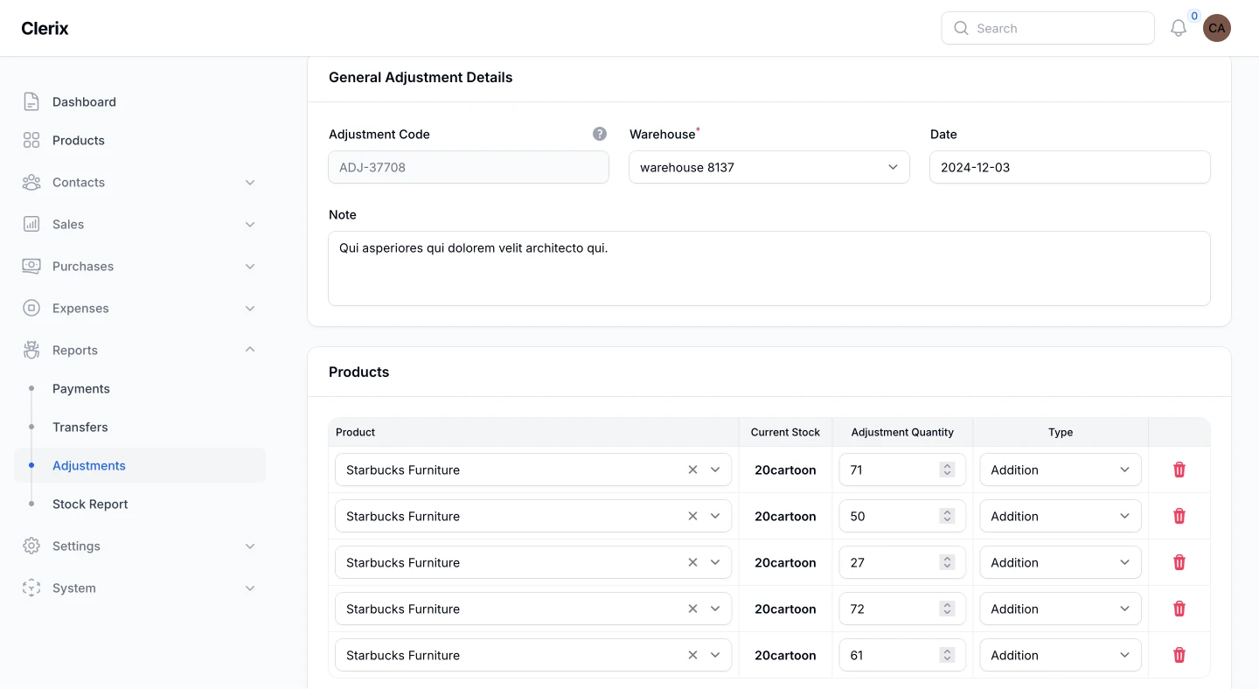The image size is (1259, 689).
Task: Open product dropdown in quantity 50 row
Action: 715,516
